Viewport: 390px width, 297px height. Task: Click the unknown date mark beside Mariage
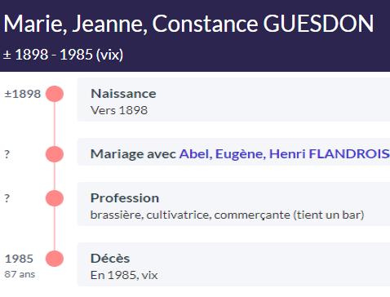coord(7,154)
